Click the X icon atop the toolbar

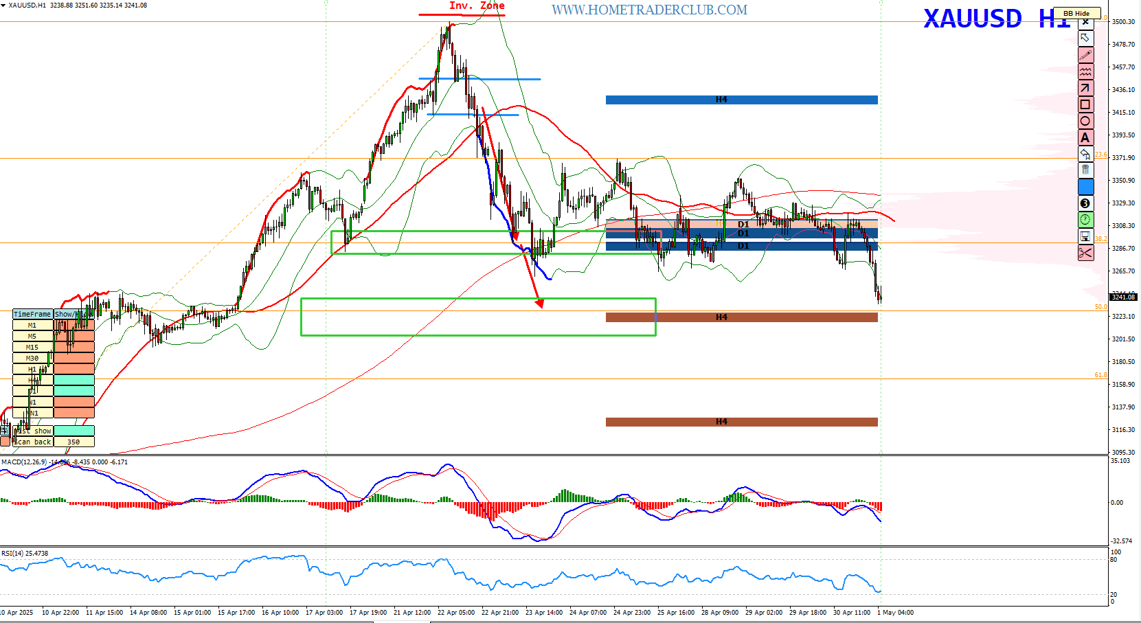pyautogui.click(x=1085, y=23)
